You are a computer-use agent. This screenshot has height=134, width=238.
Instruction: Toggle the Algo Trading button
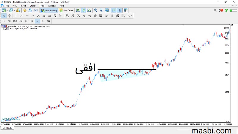pos(48,10)
